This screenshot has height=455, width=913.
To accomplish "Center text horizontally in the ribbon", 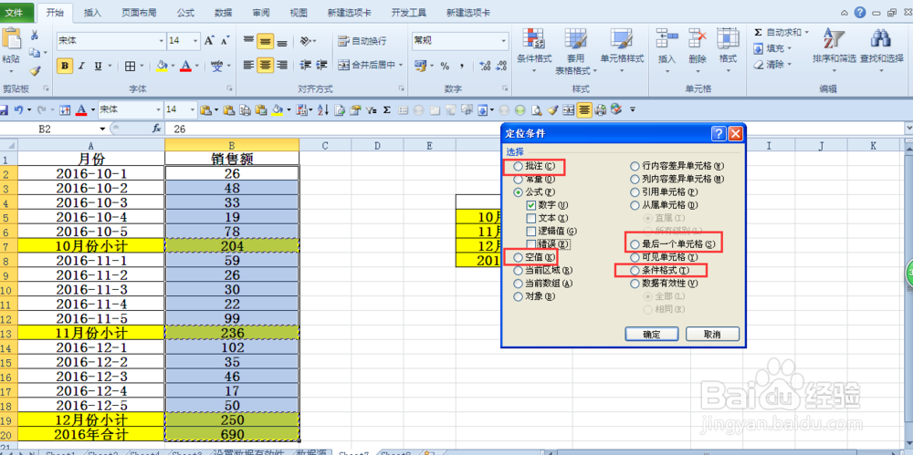I will tap(266, 65).
